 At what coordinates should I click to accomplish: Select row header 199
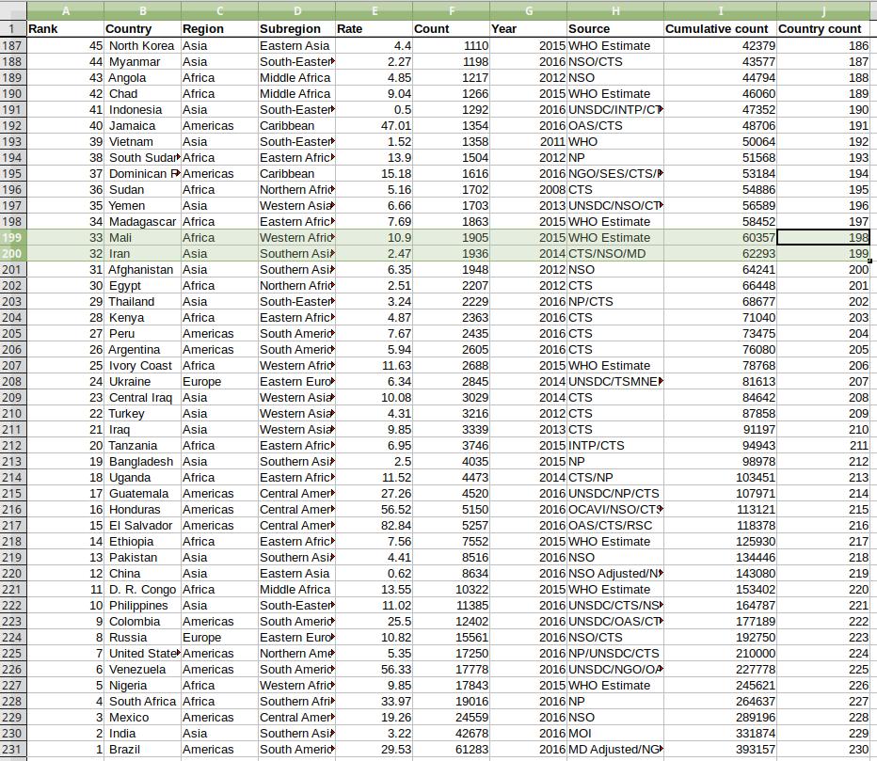click(x=13, y=238)
